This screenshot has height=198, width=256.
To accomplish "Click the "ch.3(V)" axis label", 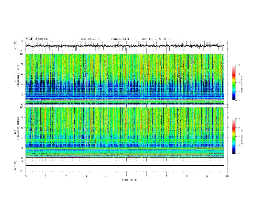I will (x=16, y=166).
